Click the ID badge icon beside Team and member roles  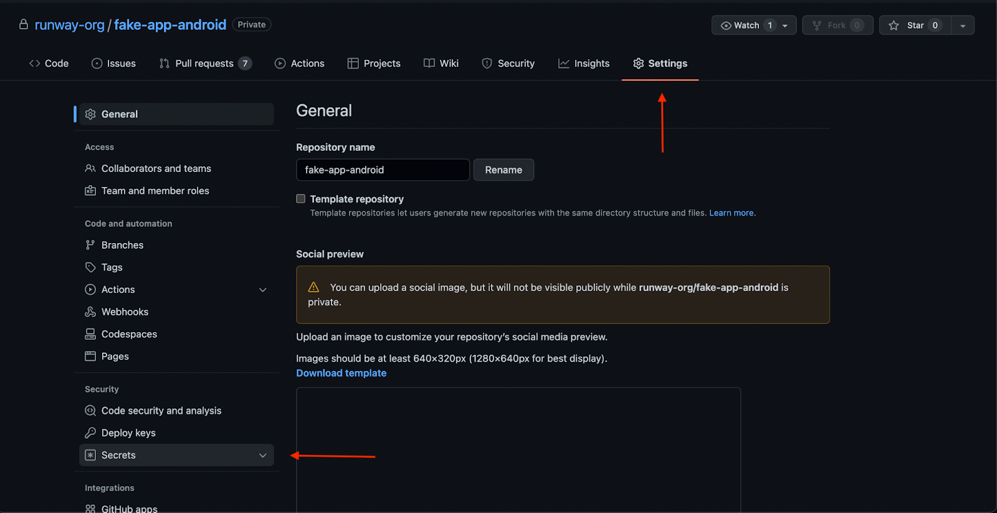(90, 191)
